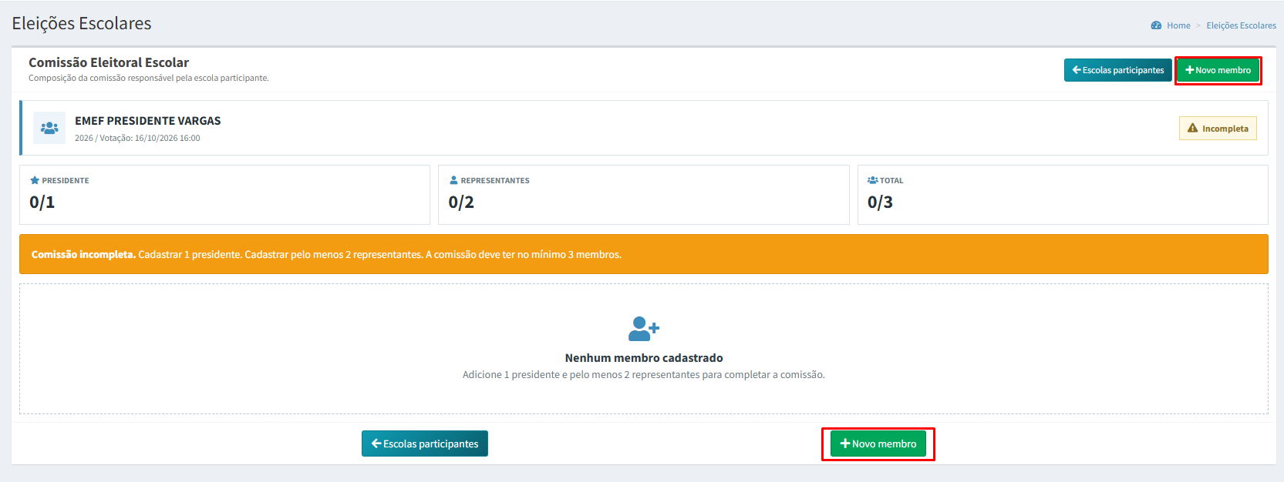
Task: Click the Eleições Escolares page title
Action: pyautogui.click(x=82, y=23)
